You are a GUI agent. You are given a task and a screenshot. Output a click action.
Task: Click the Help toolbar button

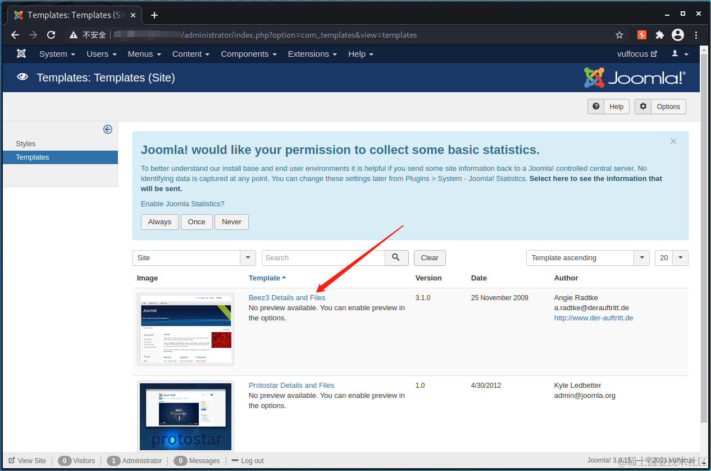(608, 106)
